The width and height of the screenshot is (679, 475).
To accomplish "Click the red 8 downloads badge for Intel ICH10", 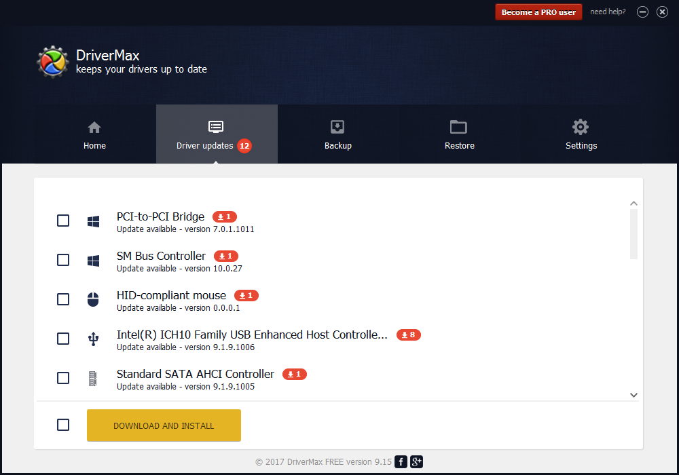I will 408,335.
